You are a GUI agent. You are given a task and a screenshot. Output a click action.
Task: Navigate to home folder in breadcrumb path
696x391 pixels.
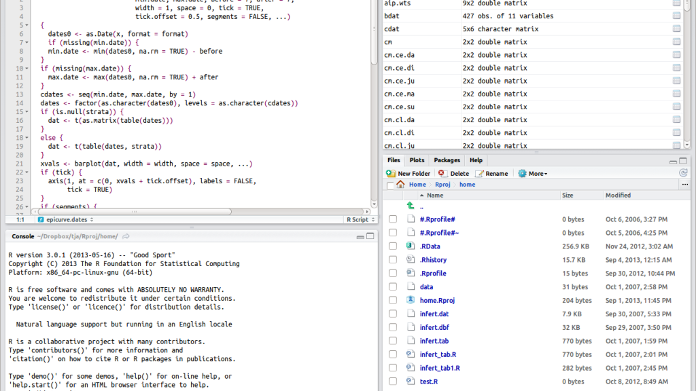click(467, 185)
